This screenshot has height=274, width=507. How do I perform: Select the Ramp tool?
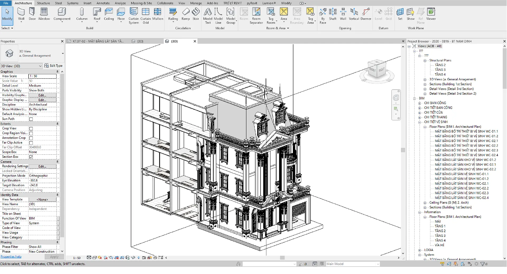tap(186, 14)
